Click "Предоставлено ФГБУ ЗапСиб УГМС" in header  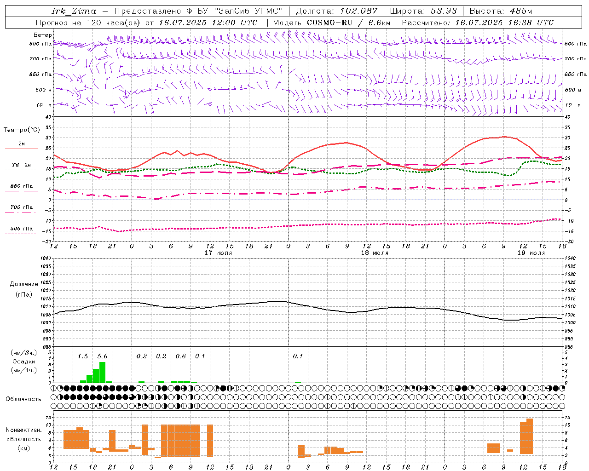pos(198,11)
